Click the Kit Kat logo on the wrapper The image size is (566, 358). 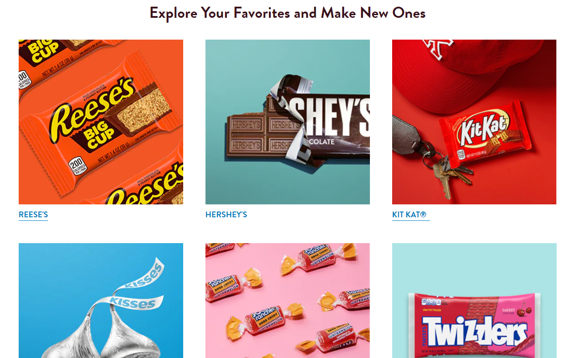(483, 128)
